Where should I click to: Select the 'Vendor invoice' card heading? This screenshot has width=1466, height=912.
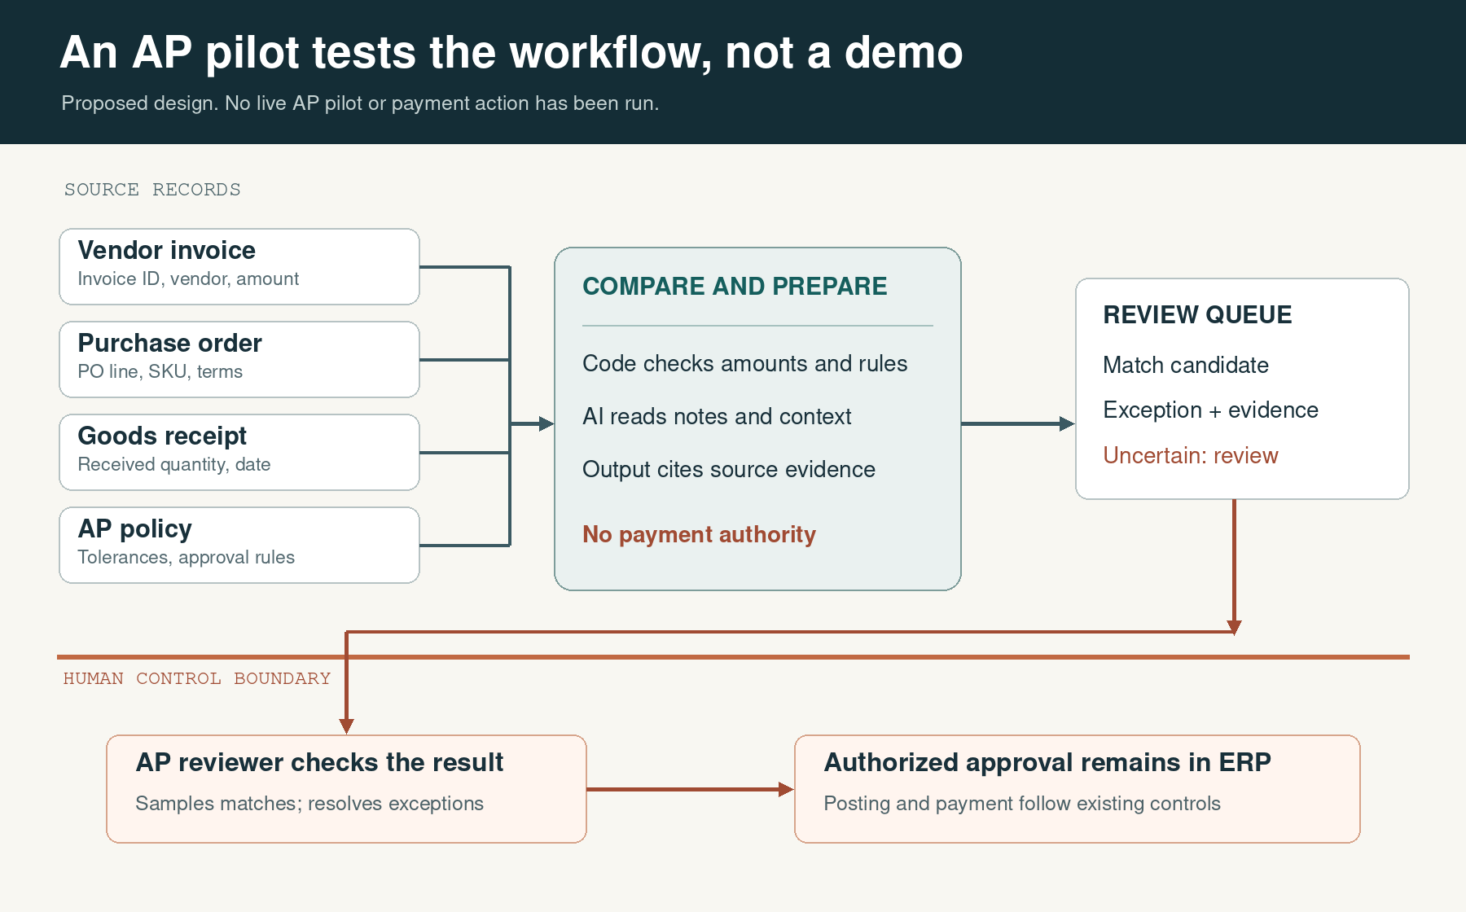point(166,250)
